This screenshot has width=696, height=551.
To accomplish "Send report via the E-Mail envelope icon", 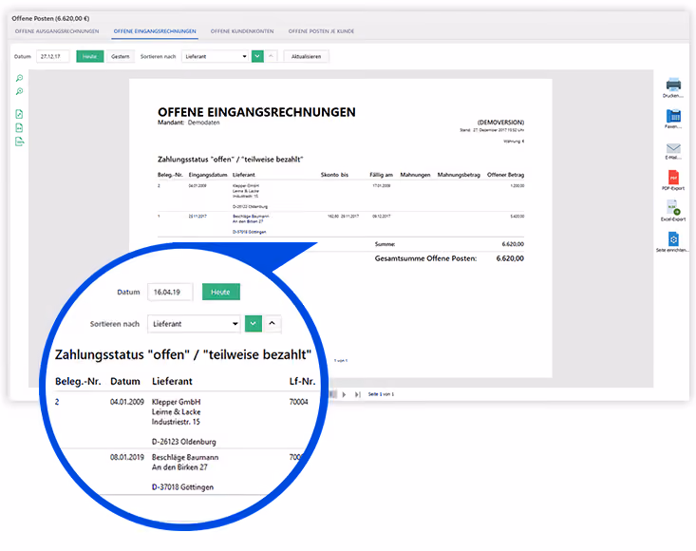I will point(673,148).
